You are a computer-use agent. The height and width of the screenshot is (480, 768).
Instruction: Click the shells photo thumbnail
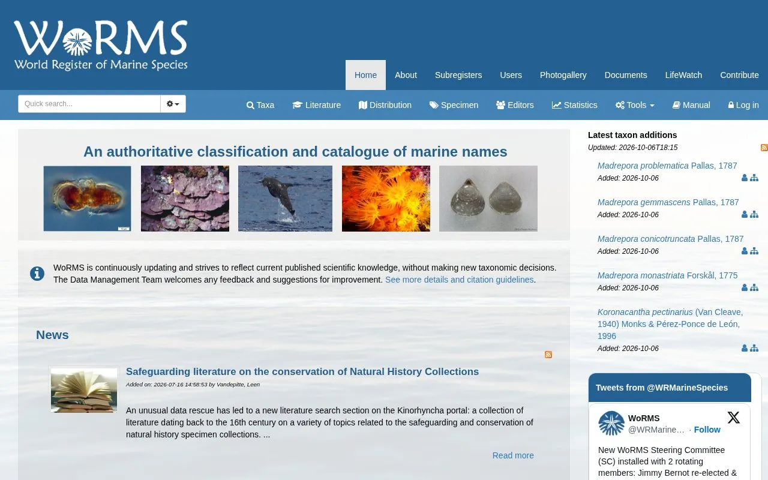(x=488, y=199)
